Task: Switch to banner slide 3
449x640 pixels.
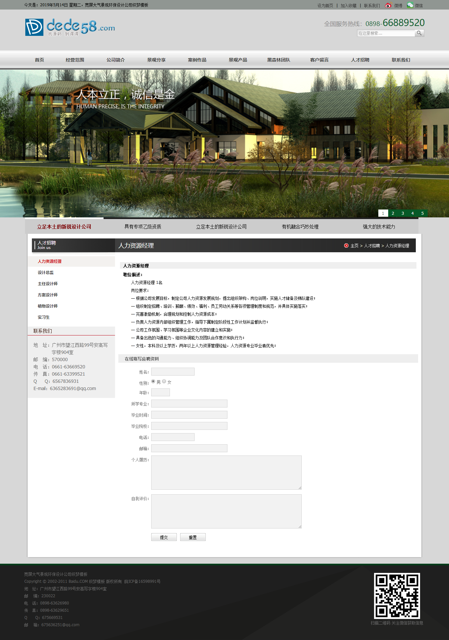Action: pos(403,213)
